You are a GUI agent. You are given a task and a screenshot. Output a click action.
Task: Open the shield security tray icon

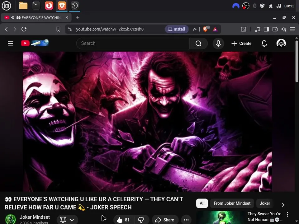pyautogui.click(x=262, y=6)
